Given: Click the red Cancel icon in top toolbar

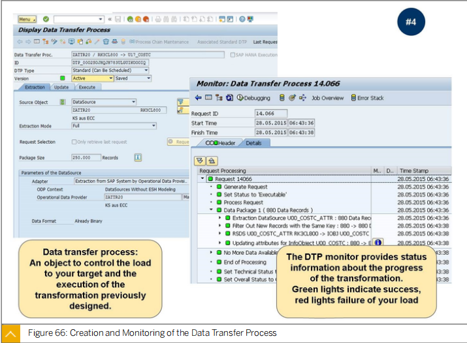Looking at the screenshot, I should [146, 20].
